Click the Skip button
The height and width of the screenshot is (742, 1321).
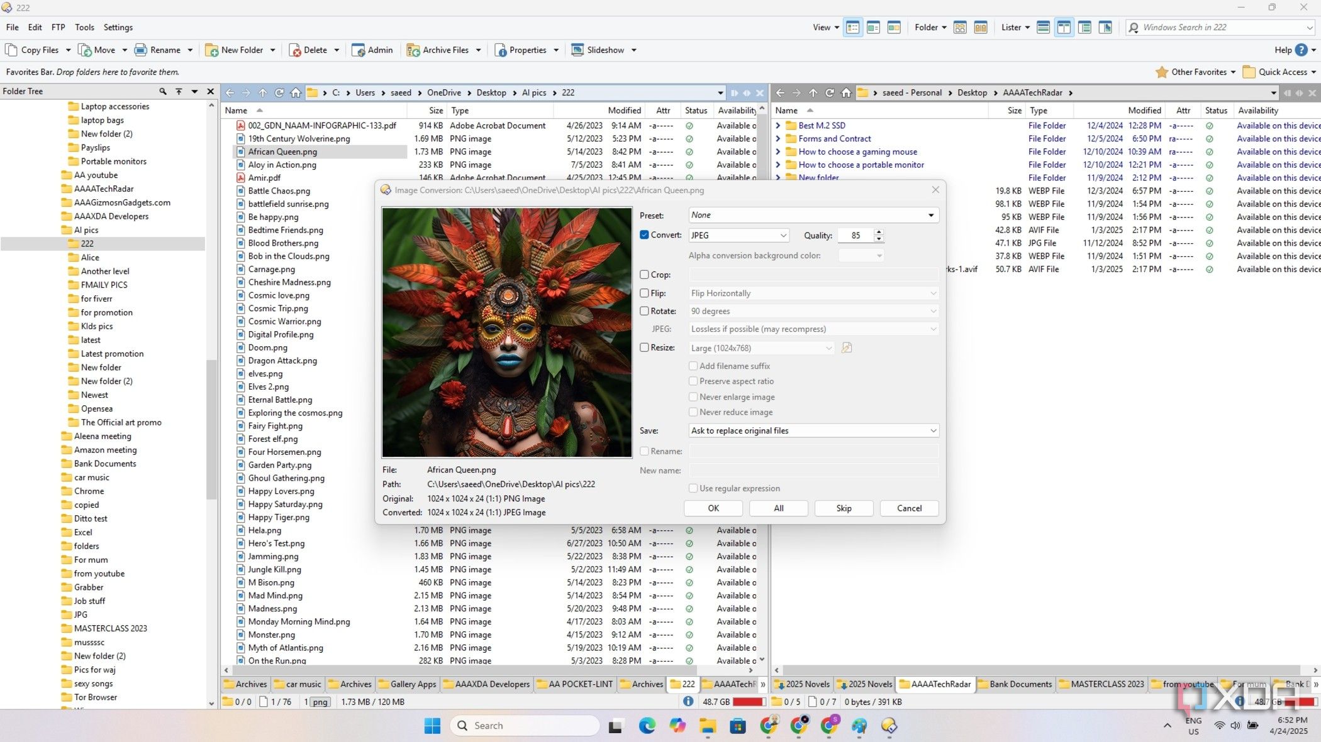(844, 508)
